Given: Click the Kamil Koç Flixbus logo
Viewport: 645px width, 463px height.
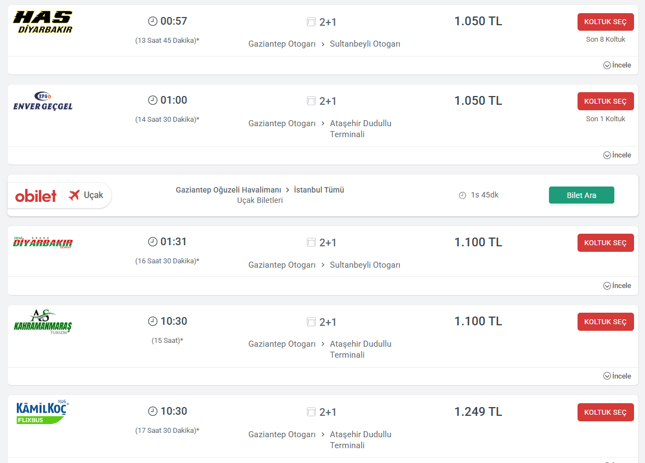Looking at the screenshot, I should pos(42,412).
